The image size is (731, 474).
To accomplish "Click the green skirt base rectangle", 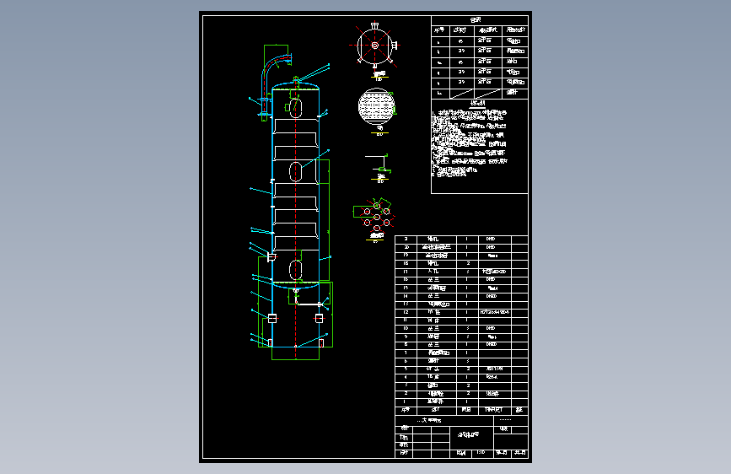I will pos(296,353).
